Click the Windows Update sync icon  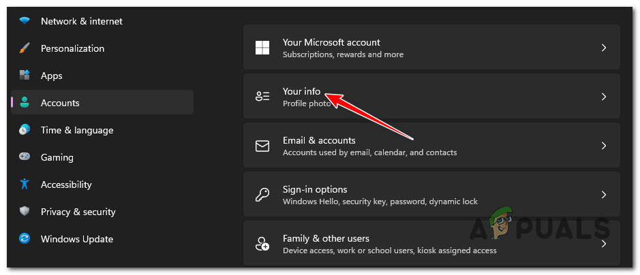point(25,239)
